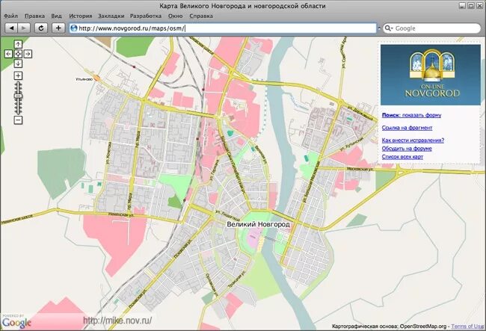Reset map to full extent center icon

pos(18,54)
